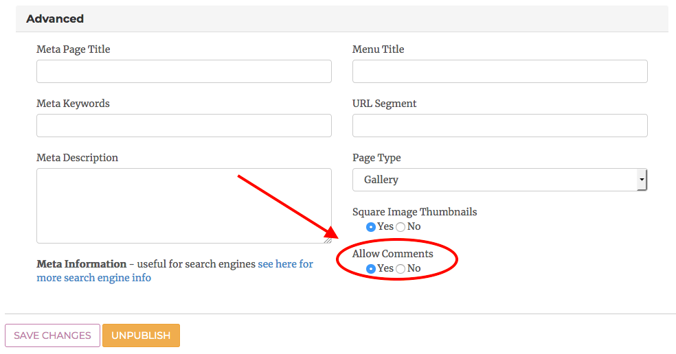This screenshot has height=354, width=676.
Task: Select the URL Segment input box
Action: click(499, 126)
